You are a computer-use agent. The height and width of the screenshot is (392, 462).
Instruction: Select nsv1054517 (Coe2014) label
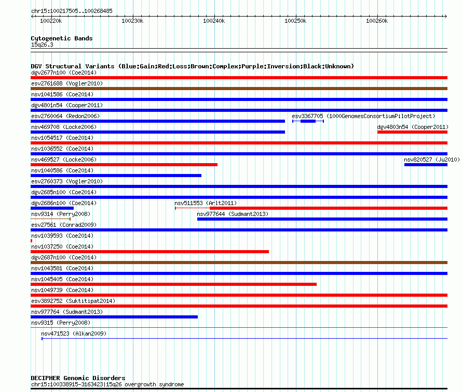[x=62, y=138]
